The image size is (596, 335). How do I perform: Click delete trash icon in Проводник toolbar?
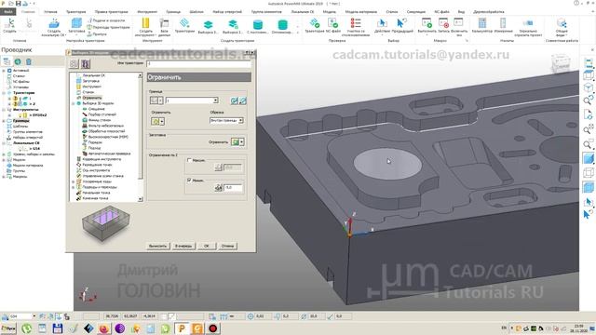[29, 61]
